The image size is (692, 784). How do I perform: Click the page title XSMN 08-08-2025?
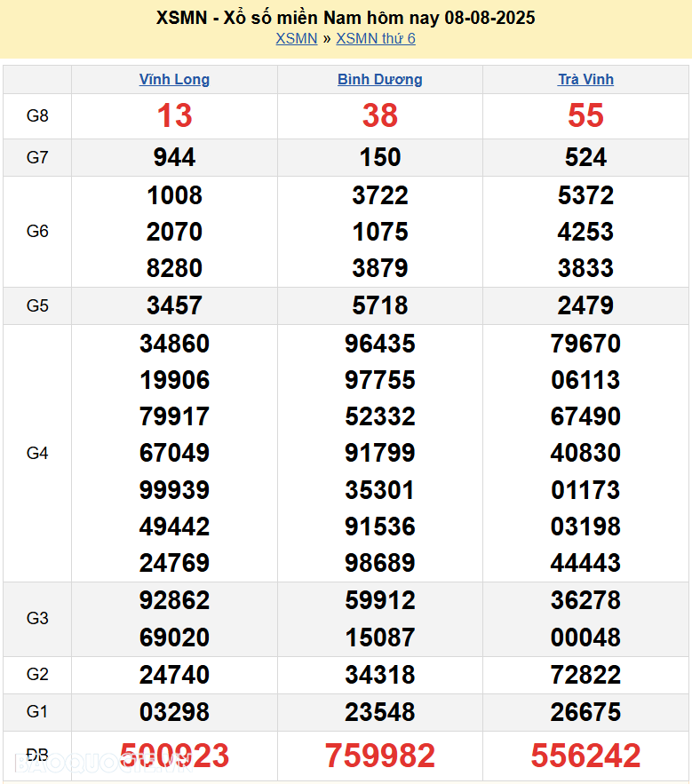tap(346, 18)
